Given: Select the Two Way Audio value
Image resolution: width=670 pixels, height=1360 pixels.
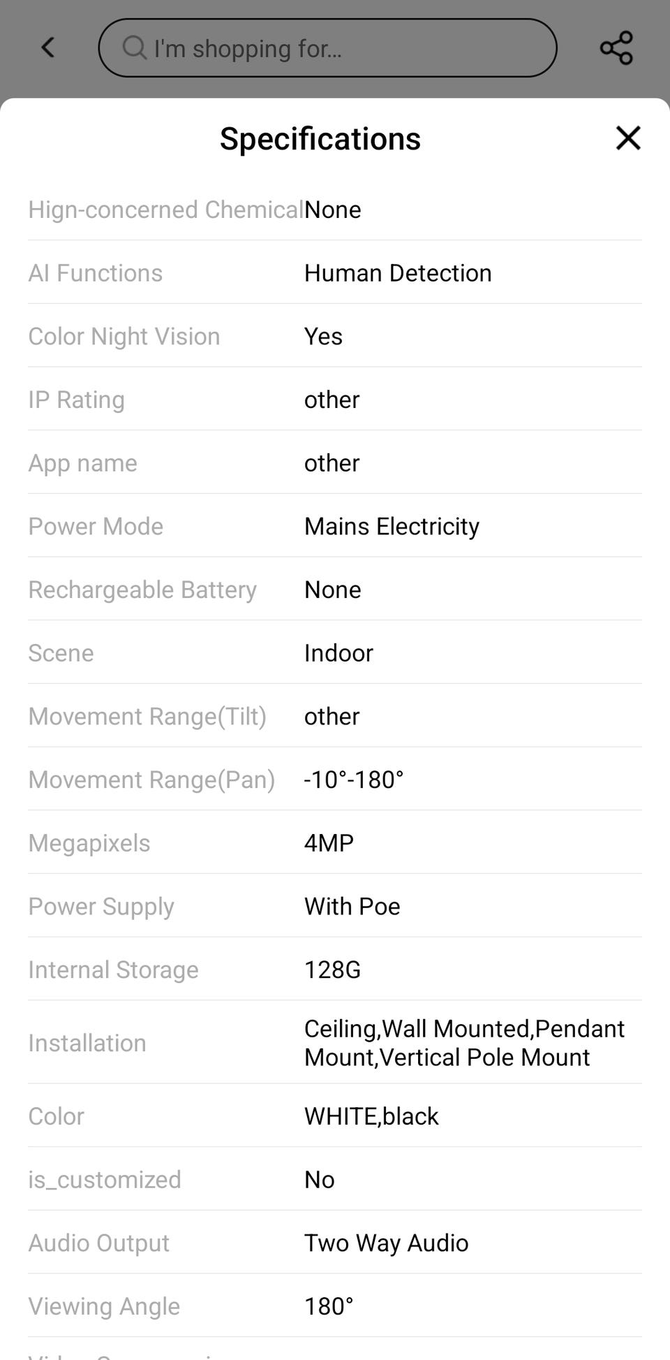Looking at the screenshot, I should click(x=386, y=1243).
